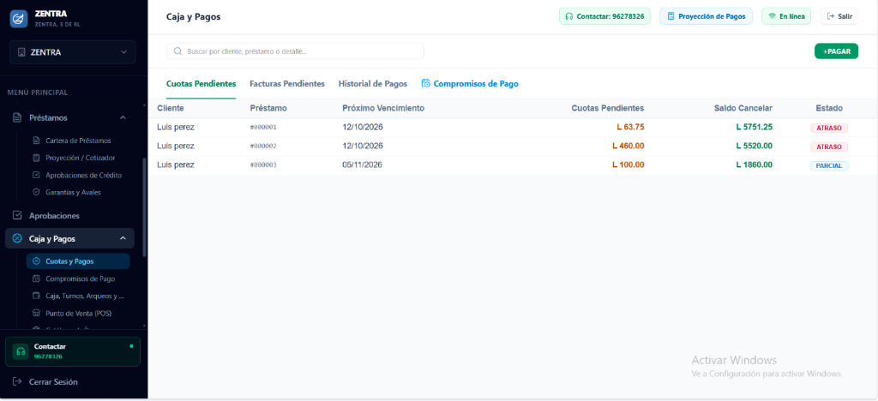Click the headset icon in sidebar Contactar card

(x=21, y=352)
